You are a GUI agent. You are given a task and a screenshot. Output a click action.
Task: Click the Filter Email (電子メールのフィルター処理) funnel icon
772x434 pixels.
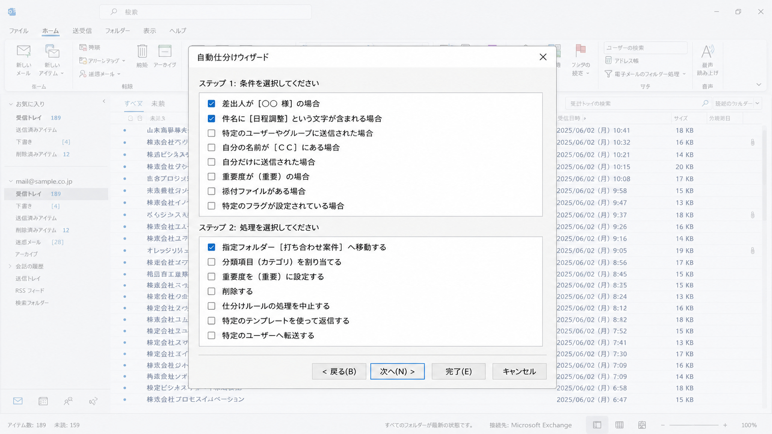[609, 74]
